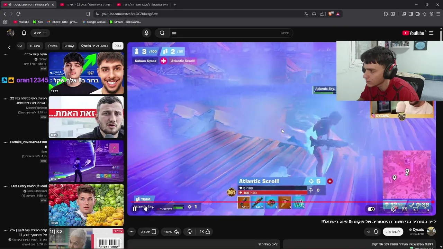Select the 'בשבילך' filter chip
Viewport: 443px width, 249px height.
coord(53,46)
